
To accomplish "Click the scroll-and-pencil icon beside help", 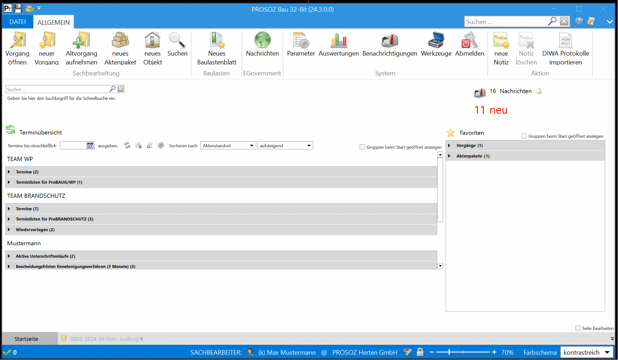I will tap(591, 21).
